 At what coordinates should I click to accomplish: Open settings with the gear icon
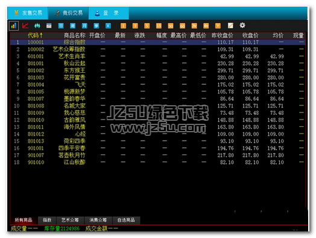pyautogui.click(x=242, y=25)
